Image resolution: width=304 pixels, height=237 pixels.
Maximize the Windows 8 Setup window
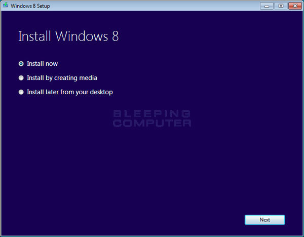(x=281, y=6)
